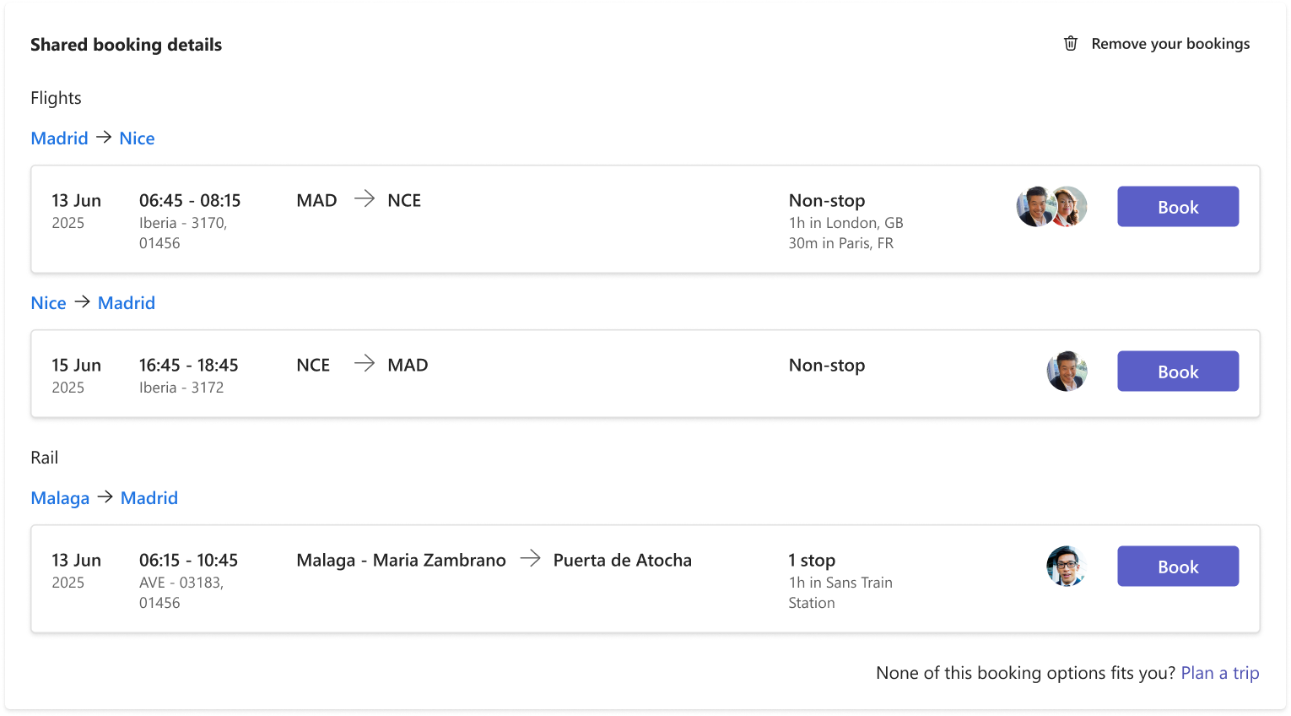Book the Iberia 3172 return flight
This screenshot has height=716, width=1291.
point(1178,372)
